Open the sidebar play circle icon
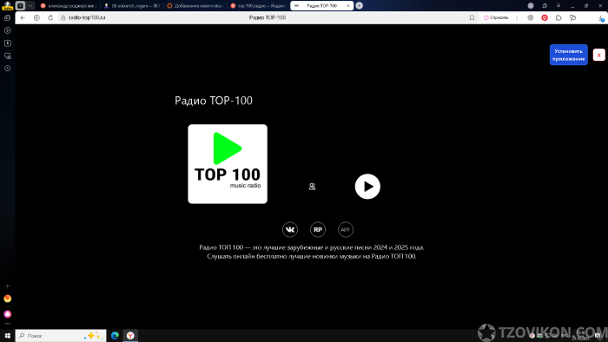Screen dimensions: 608x342 click(x=7, y=30)
